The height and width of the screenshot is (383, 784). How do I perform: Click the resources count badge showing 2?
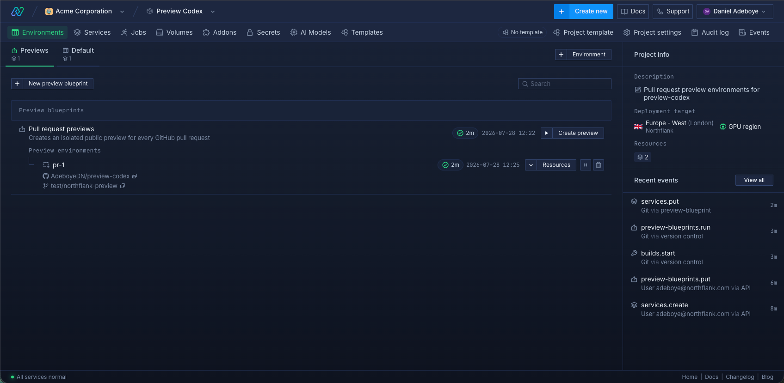(x=643, y=157)
